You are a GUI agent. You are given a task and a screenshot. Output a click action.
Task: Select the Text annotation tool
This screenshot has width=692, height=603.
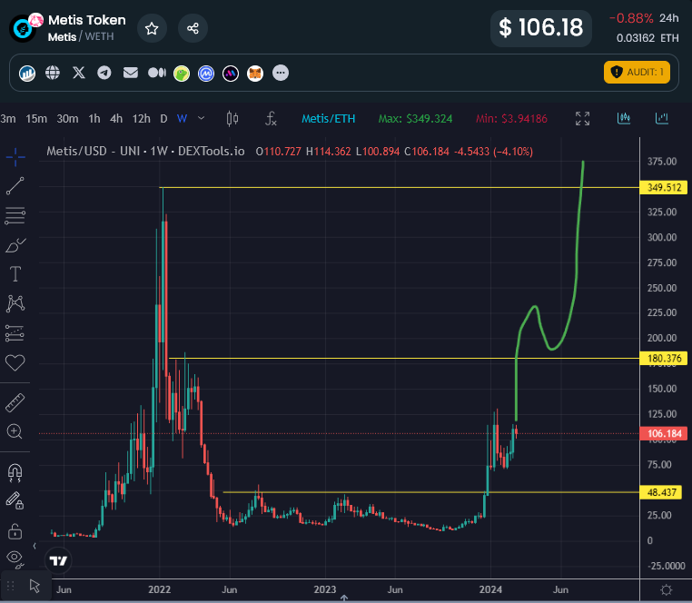point(15,274)
